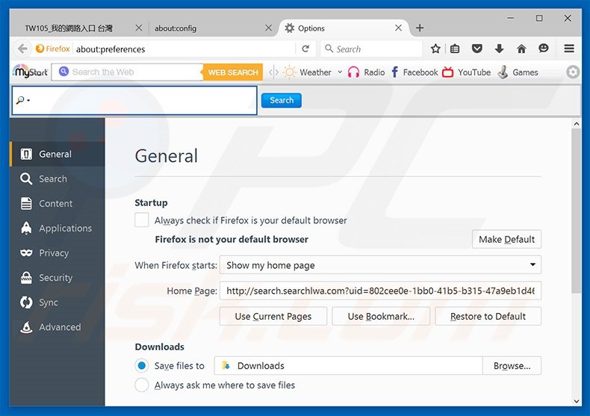
Task: Click Use Bookmark... button
Action: pyautogui.click(x=381, y=317)
